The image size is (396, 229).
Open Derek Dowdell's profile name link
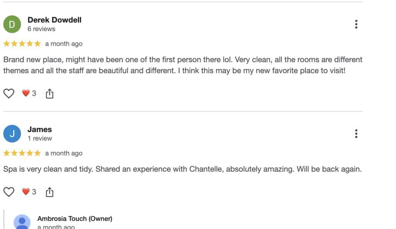(55, 20)
